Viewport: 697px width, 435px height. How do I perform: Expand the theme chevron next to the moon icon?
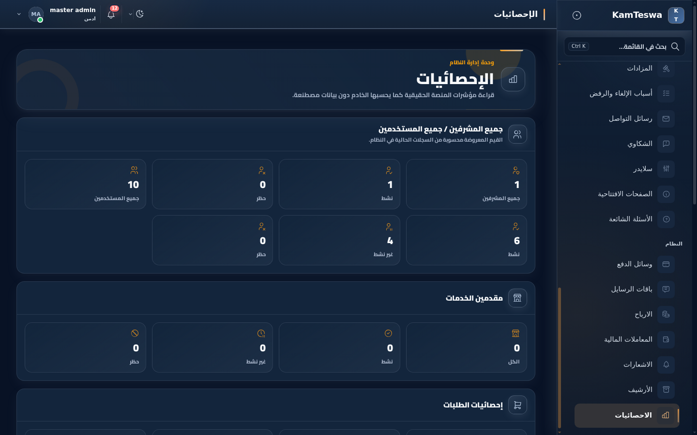(x=130, y=14)
